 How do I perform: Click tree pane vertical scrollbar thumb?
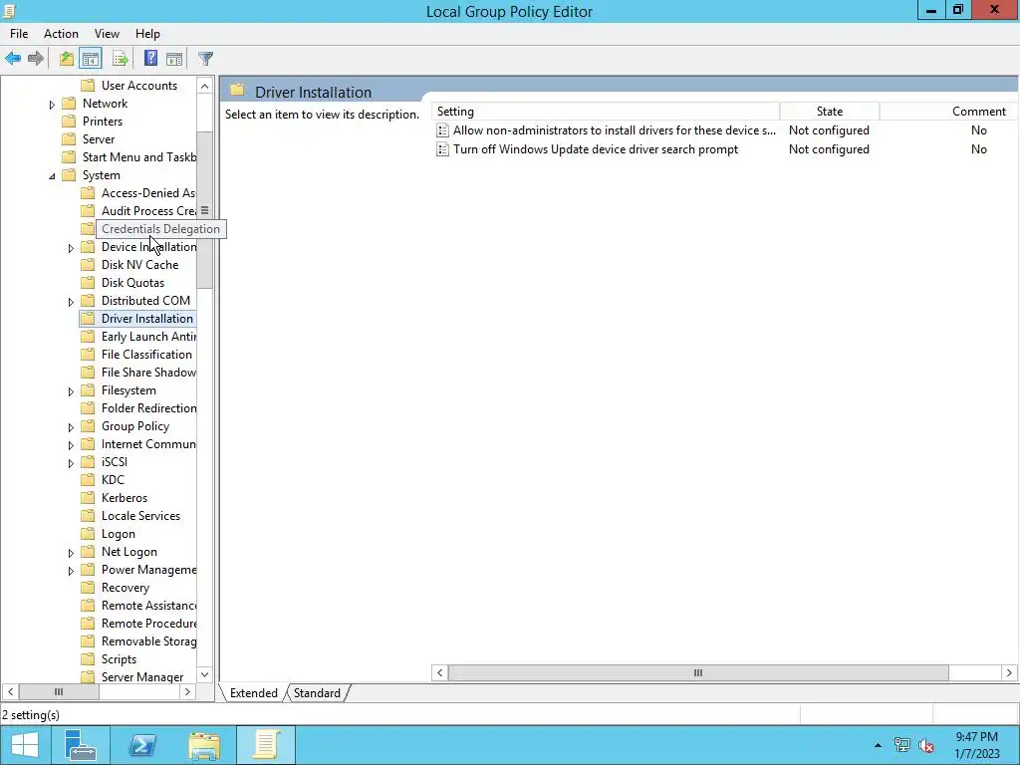pos(204,210)
